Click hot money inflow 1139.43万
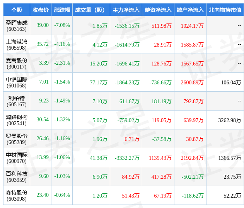 160,158
